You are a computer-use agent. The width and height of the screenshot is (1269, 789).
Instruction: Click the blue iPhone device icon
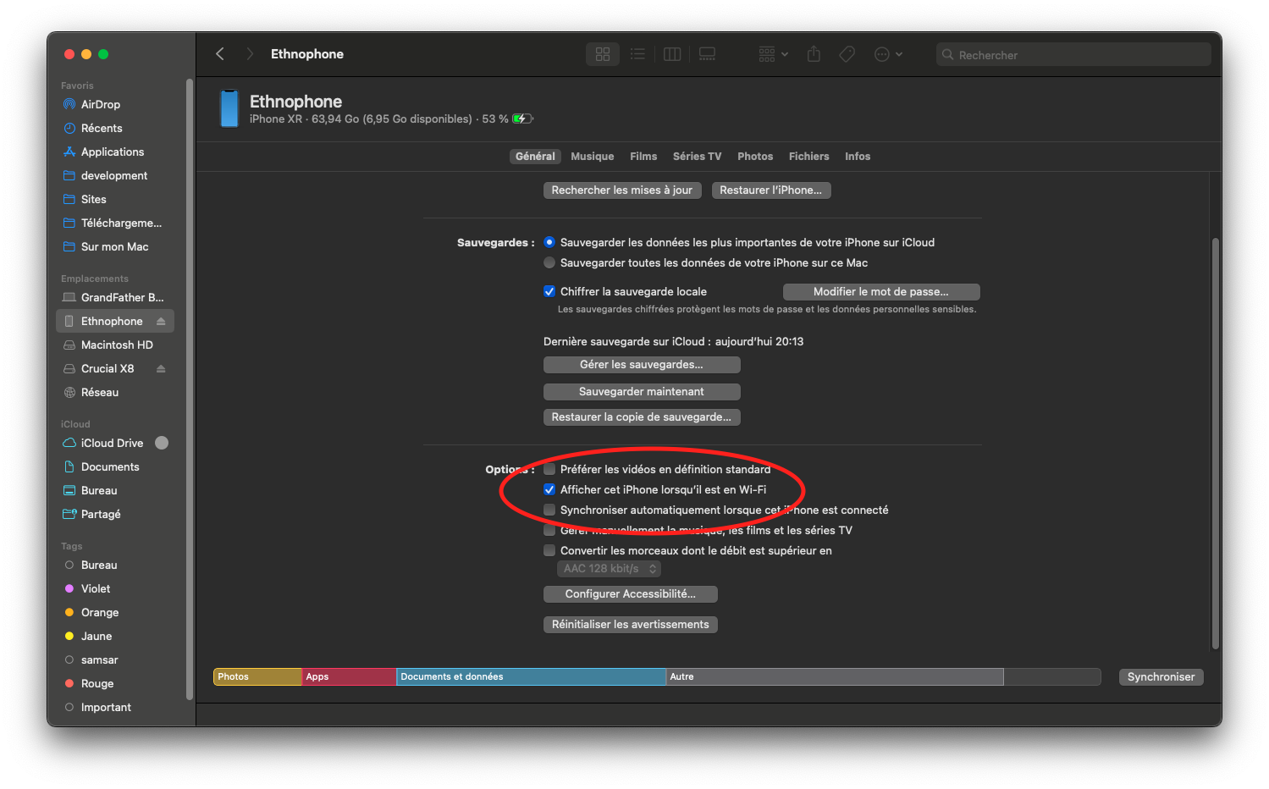[x=229, y=108]
